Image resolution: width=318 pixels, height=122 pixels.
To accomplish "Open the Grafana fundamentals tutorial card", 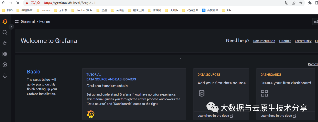I will pos(134,94).
